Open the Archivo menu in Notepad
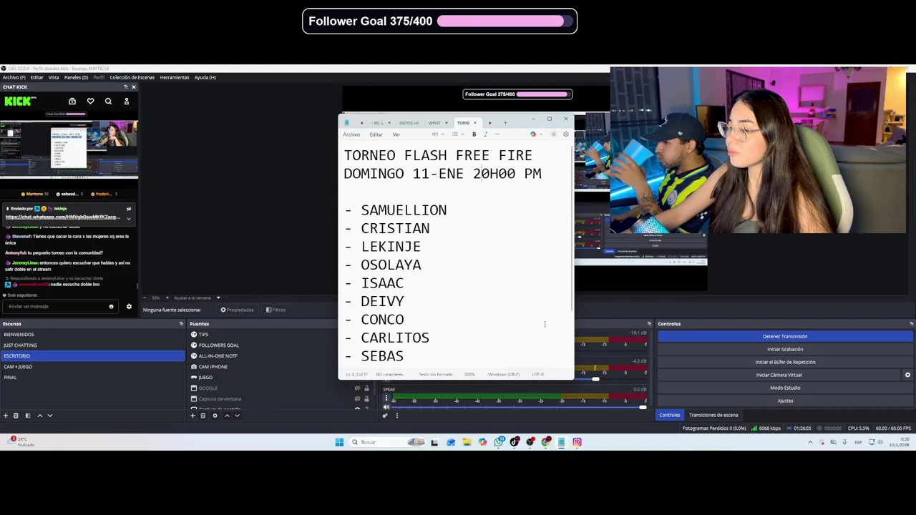The image size is (916, 515). click(x=351, y=134)
